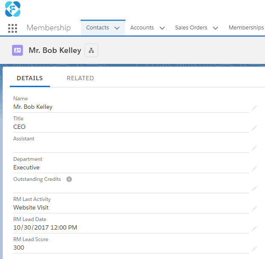Image resolution: width=265 pixels, height=259 pixels.
Task: Click the Fonteva logo icon
Action: coord(13,9)
